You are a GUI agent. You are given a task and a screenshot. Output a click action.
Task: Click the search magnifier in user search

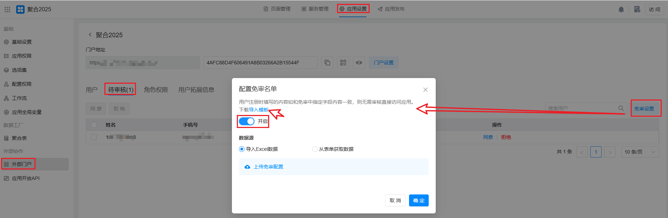621,108
